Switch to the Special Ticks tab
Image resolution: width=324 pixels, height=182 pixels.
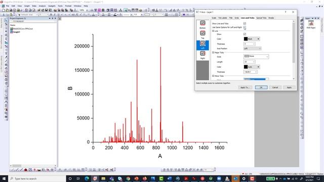[x=261, y=18]
